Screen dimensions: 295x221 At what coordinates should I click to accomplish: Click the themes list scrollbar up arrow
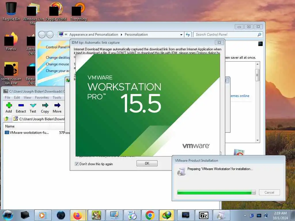(258, 64)
